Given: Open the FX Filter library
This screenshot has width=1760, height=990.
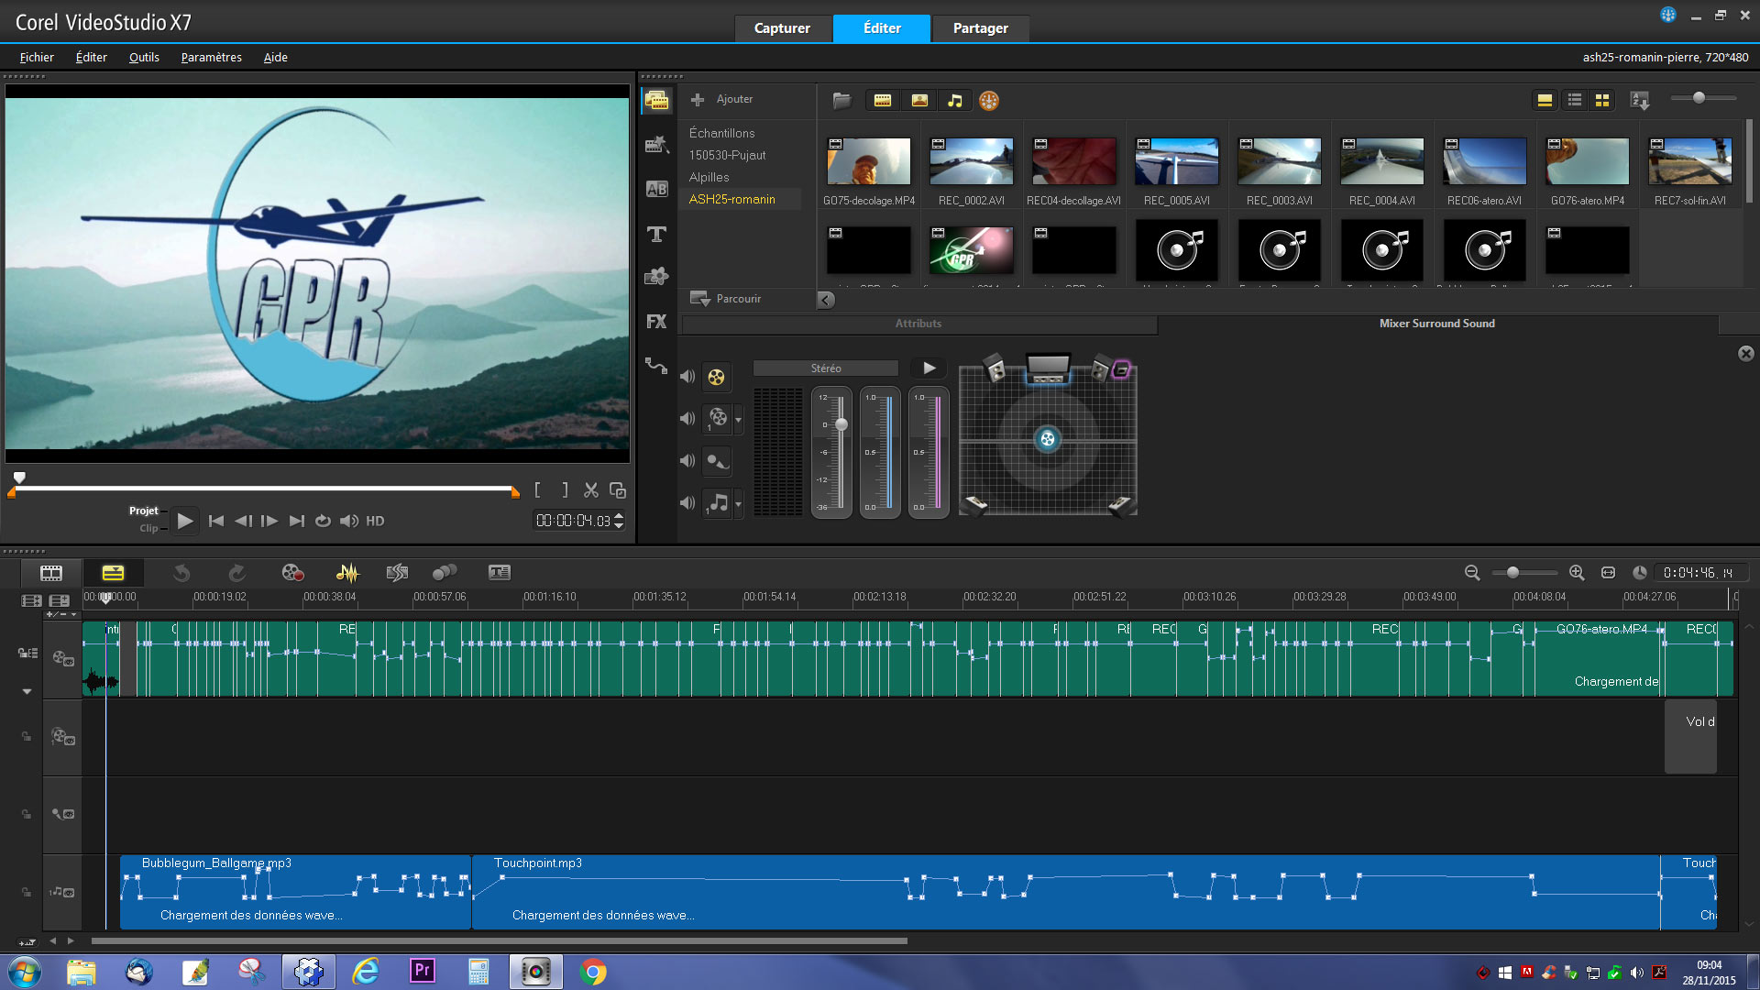Looking at the screenshot, I should click(x=656, y=321).
